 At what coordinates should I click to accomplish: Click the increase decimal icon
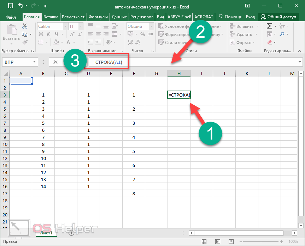tap(130, 42)
